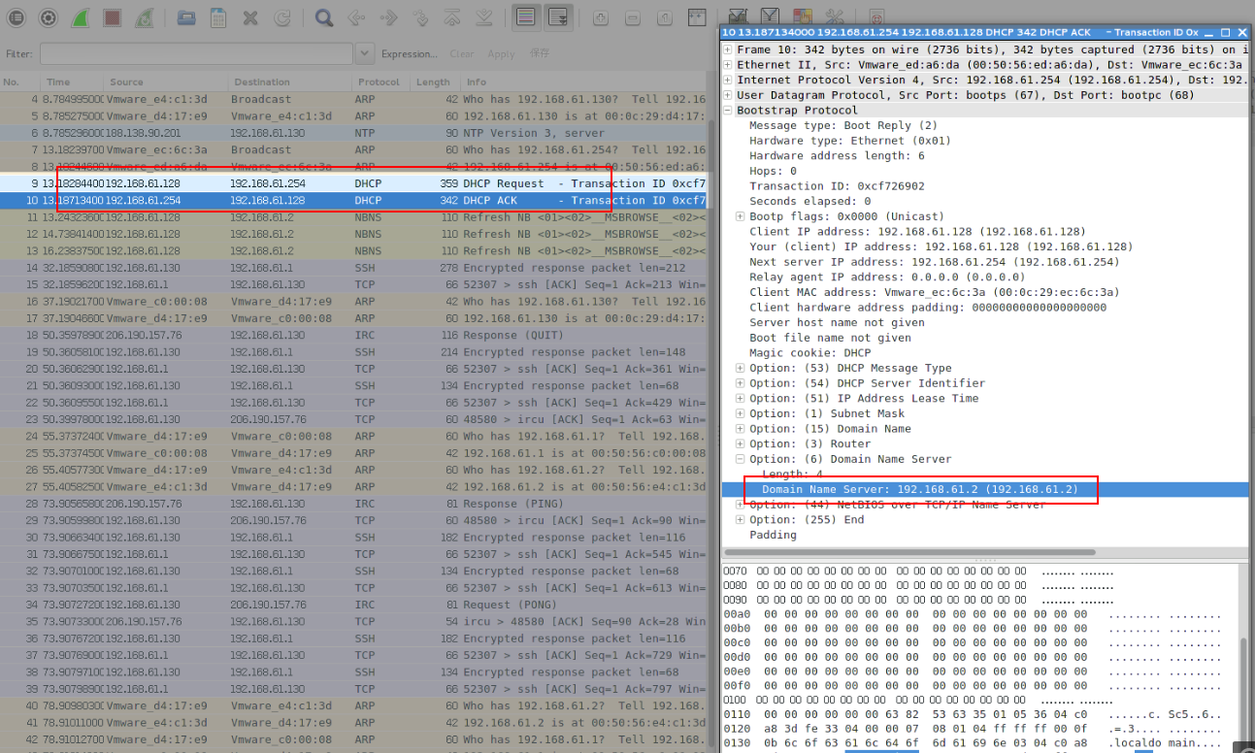
Task: Select the DHCP Request packet row
Action: 291,182
